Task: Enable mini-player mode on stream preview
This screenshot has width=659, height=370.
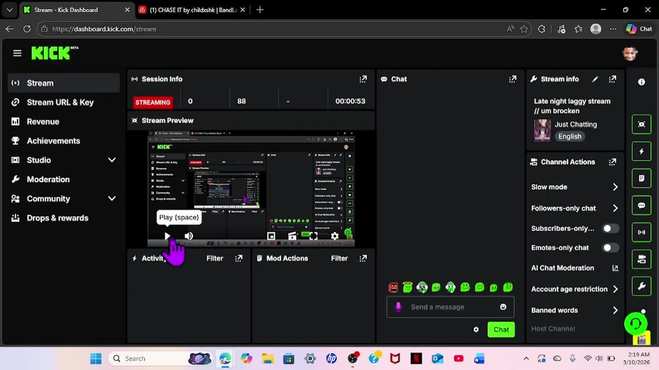Action: point(271,236)
